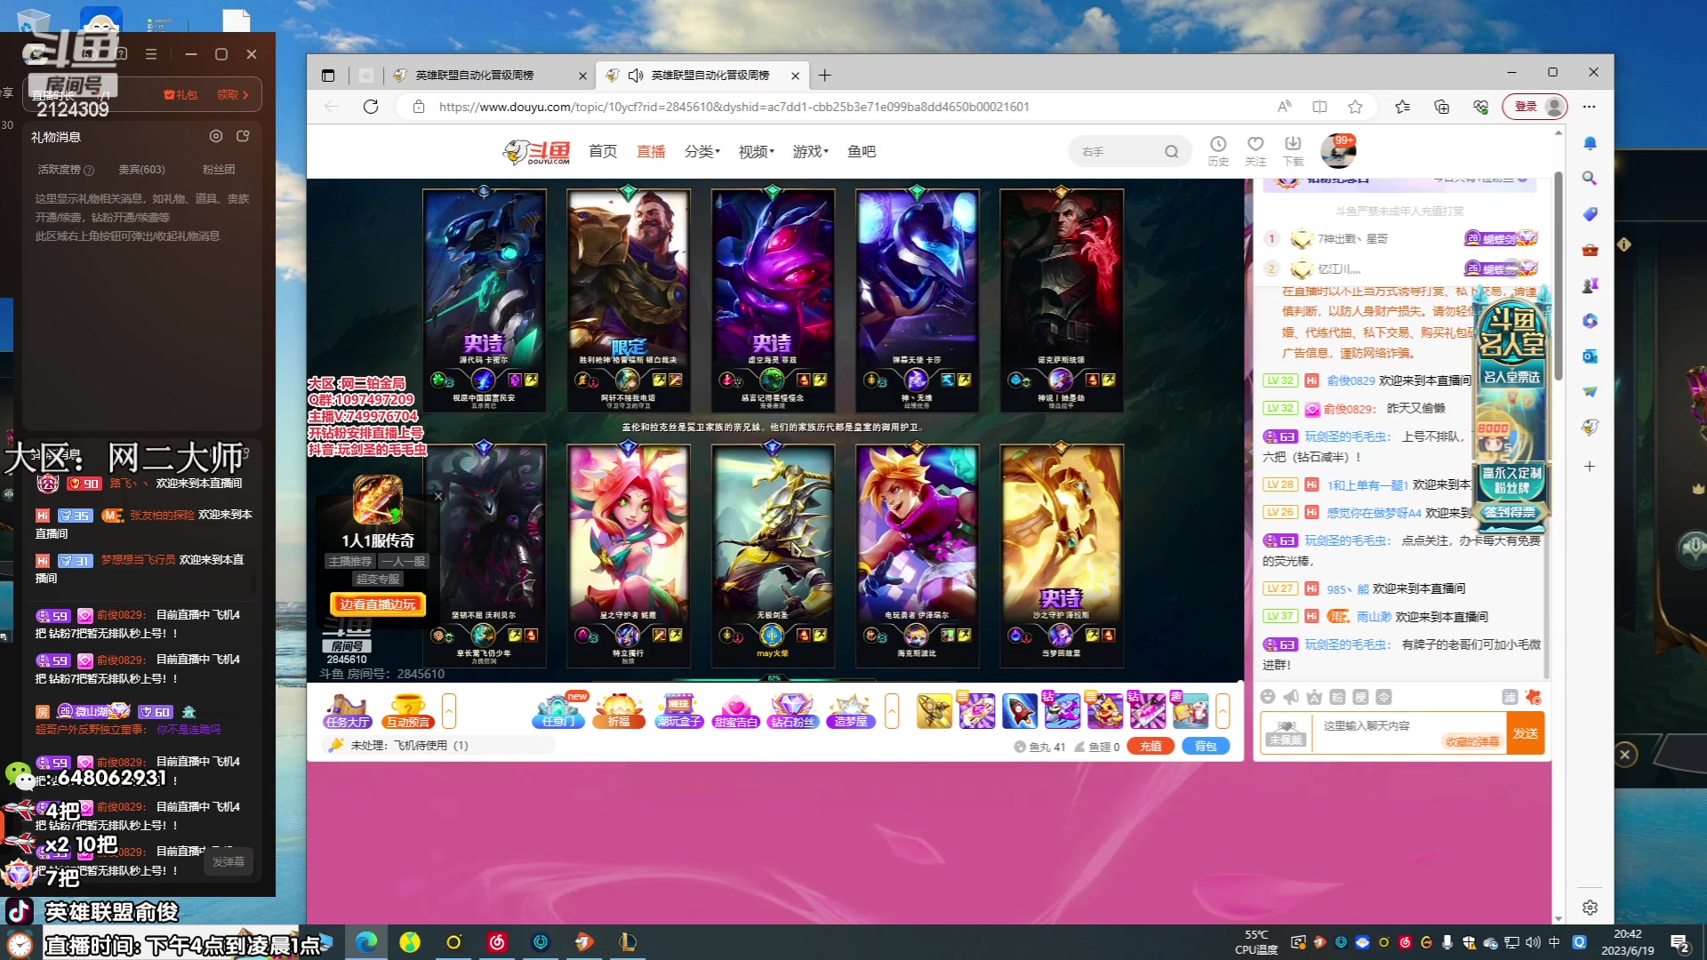Screen dimensions: 1707x960
Task: Open Douyu 下载 download icon
Action: (x=1293, y=151)
